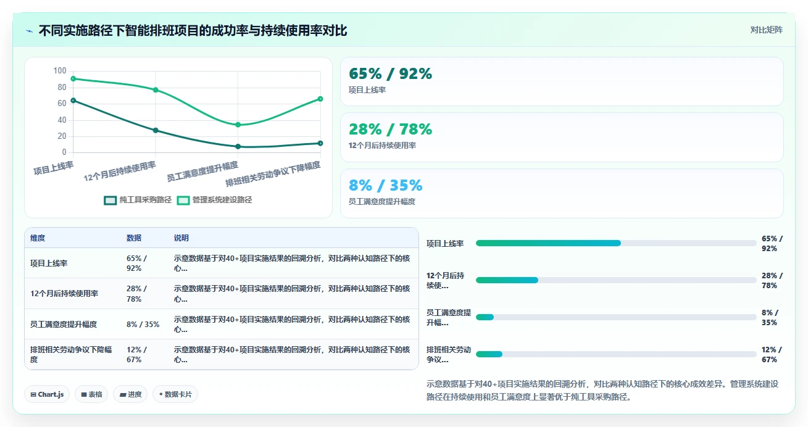Click the 28% / 78% stat card
The height and width of the screenshot is (427, 808).
(x=562, y=137)
